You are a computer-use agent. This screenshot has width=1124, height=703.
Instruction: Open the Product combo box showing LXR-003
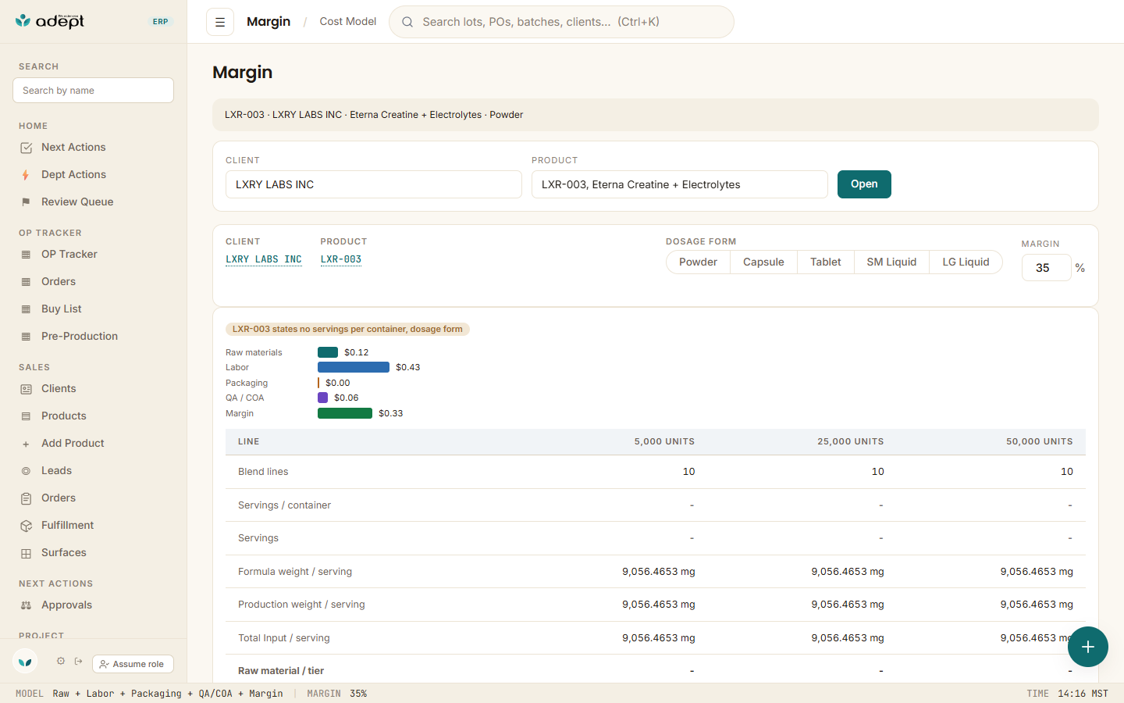pyautogui.click(x=680, y=184)
